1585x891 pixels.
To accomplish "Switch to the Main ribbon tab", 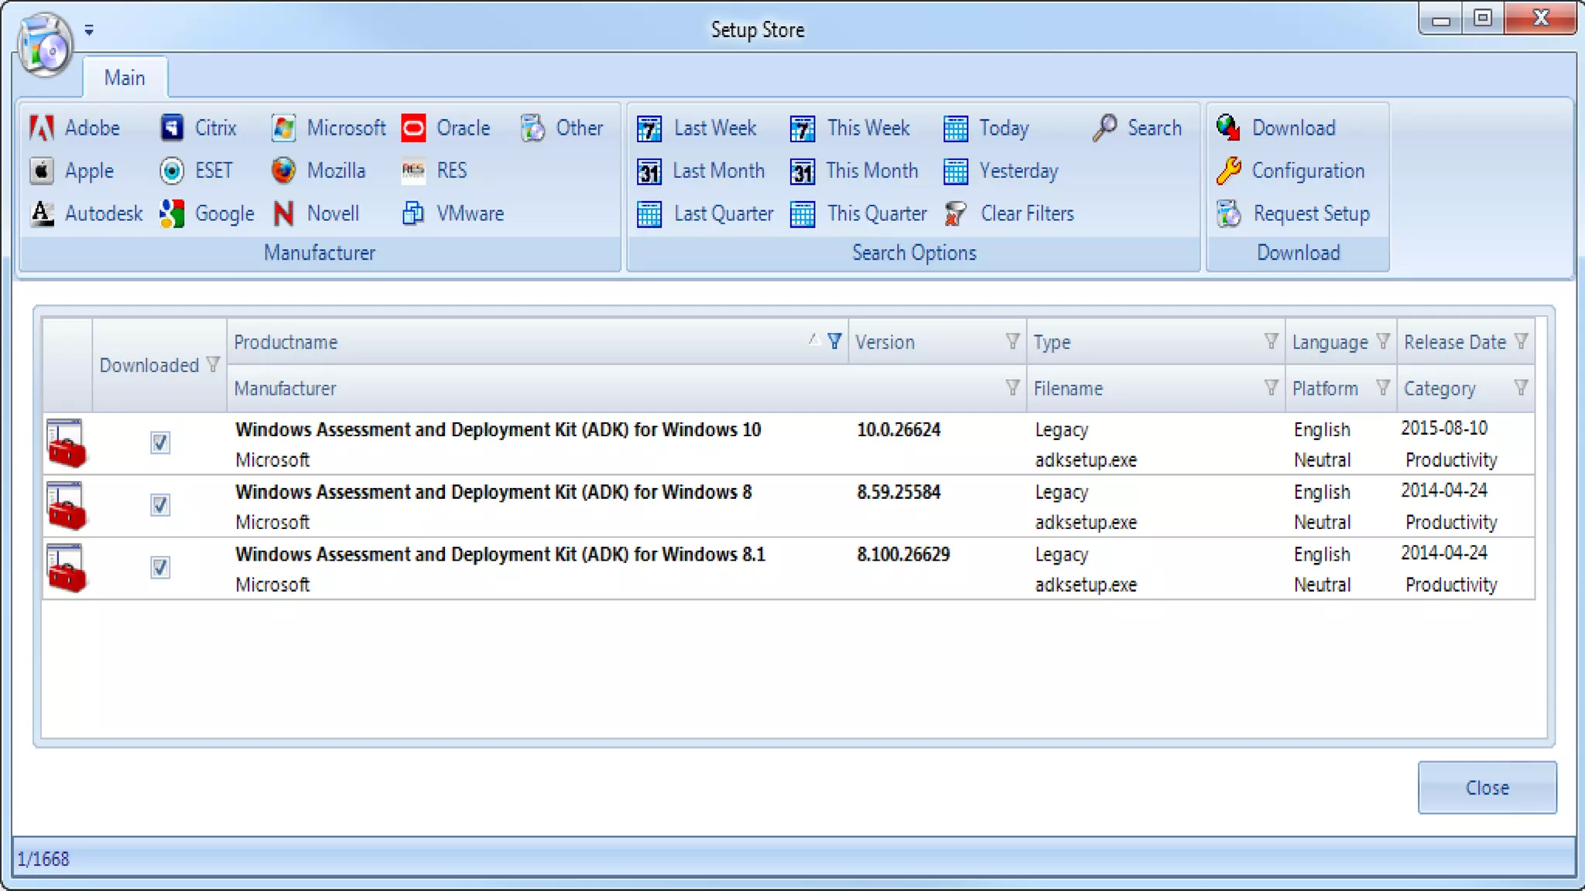I will [125, 77].
